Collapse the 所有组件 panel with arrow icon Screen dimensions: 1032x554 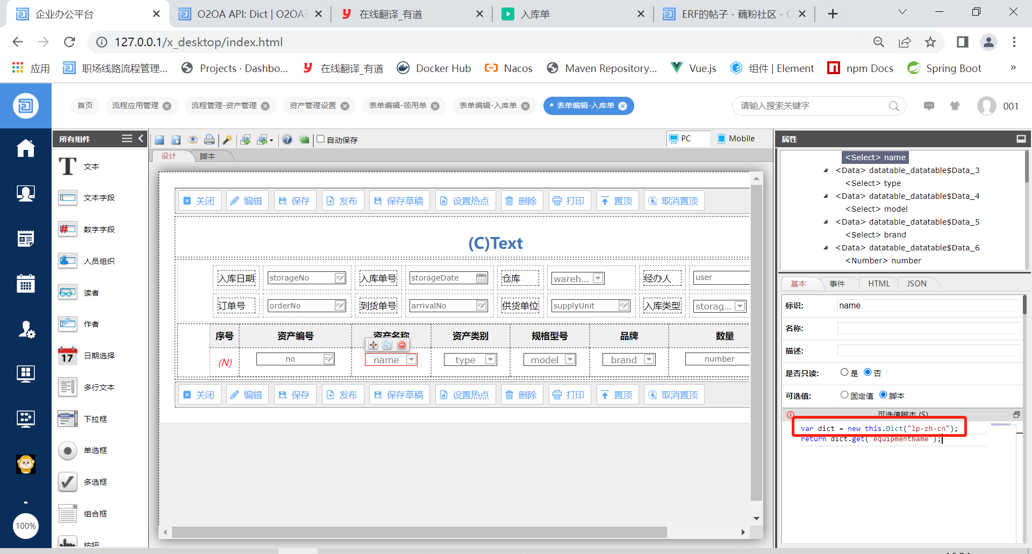(141, 139)
